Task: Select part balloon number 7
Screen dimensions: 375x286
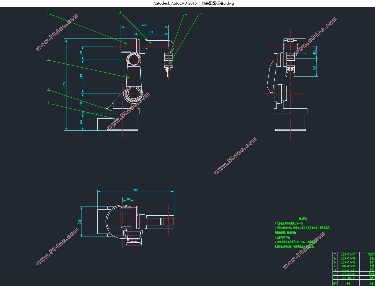Action: pyautogui.click(x=201, y=14)
